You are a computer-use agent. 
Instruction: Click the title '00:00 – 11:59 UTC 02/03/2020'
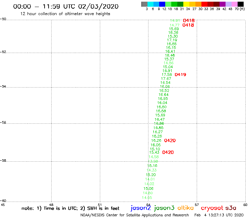pos(66,7)
